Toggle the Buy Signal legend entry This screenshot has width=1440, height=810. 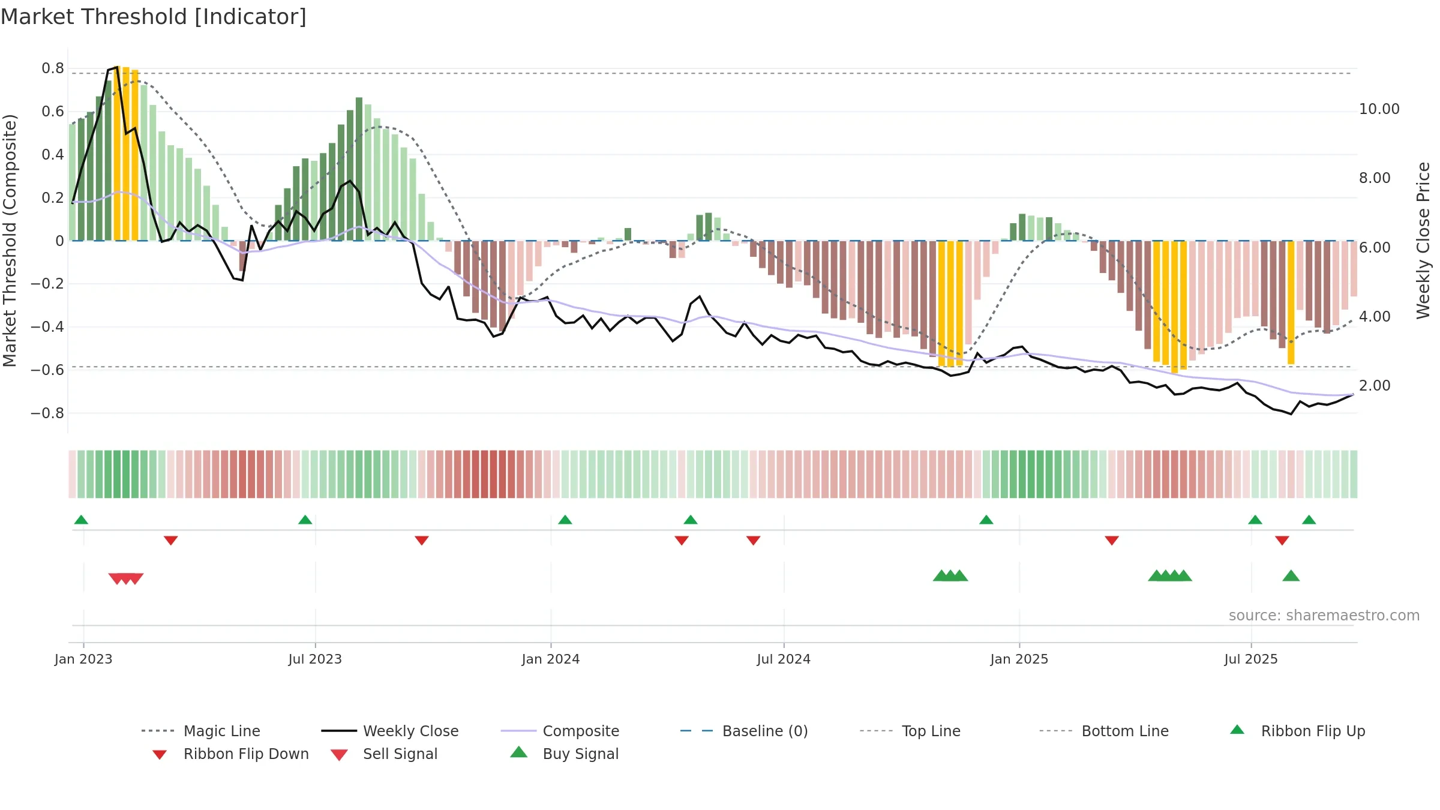click(x=564, y=754)
